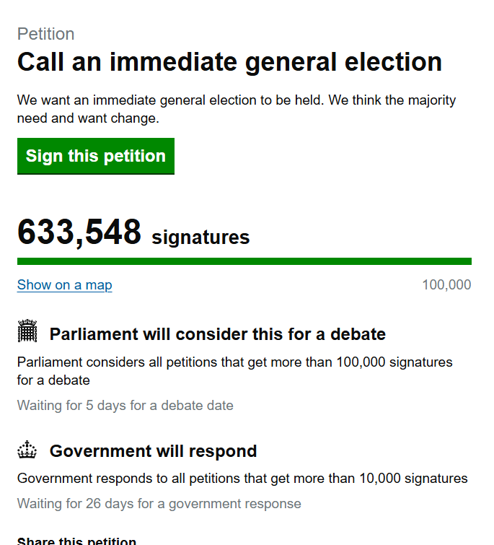The height and width of the screenshot is (545, 494).
Task: Click the waiting 26 days response text
Action: 159,504
